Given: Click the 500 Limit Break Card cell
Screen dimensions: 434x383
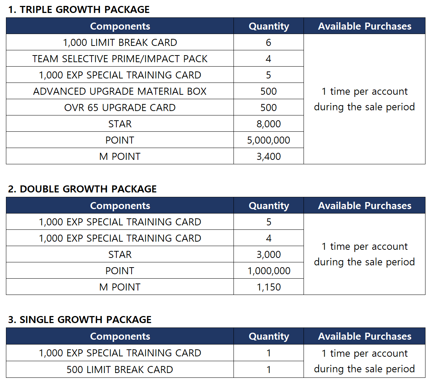Looking at the screenshot, I should tap(120, 369).
